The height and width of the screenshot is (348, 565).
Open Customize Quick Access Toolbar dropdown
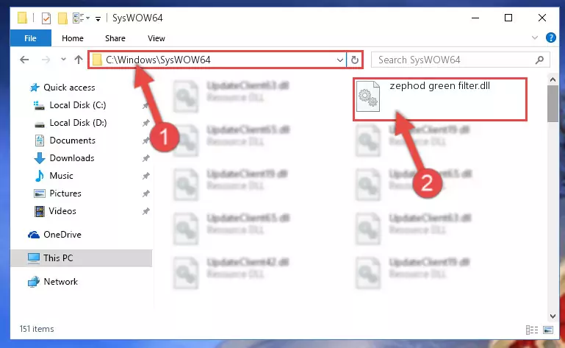98,19
